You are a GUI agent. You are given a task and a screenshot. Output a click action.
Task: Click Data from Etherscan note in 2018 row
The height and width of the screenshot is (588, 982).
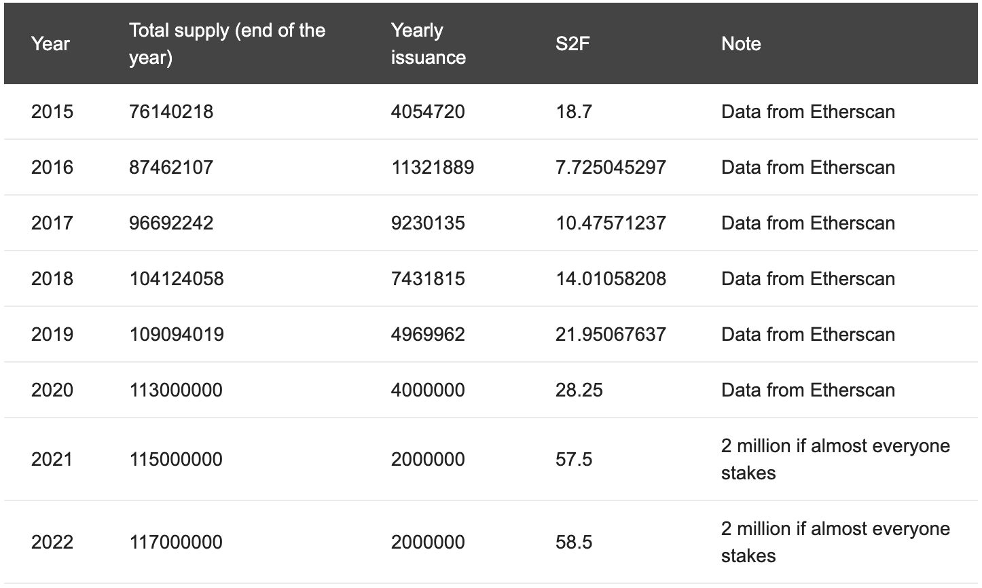[808, 279]
